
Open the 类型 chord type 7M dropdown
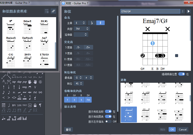coord(82,29)
